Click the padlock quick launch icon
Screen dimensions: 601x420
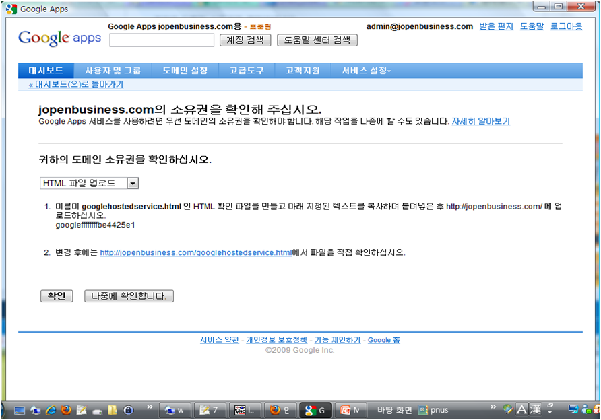[x=129, y=410]
